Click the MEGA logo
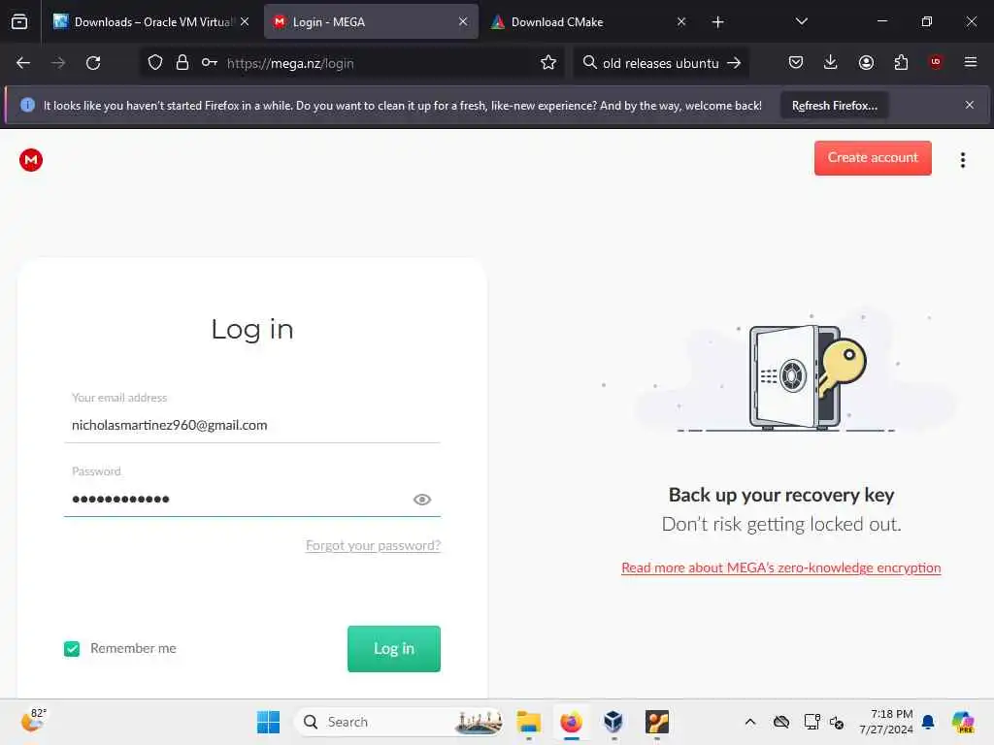The height and width of the screenshot is (745, 994). point(31,160)
